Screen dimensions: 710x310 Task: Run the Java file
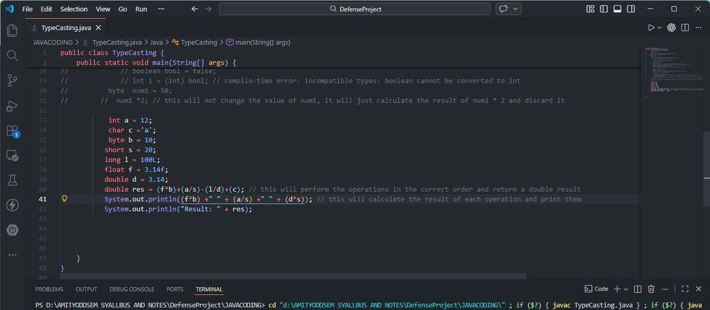(651, 27)
